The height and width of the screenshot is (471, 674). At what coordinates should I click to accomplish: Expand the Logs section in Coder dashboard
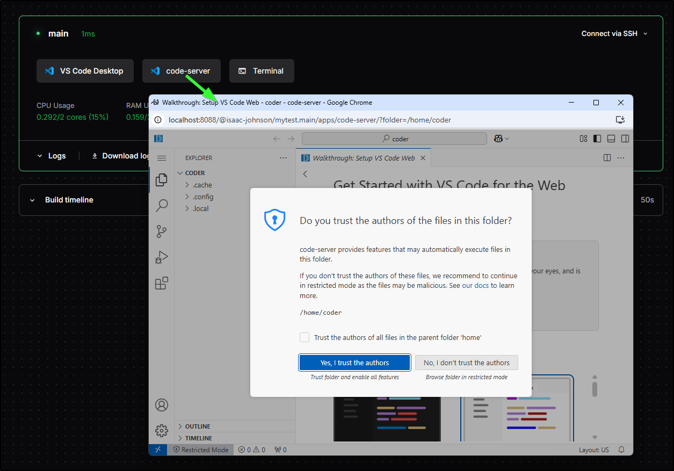(x=52, y=156)
